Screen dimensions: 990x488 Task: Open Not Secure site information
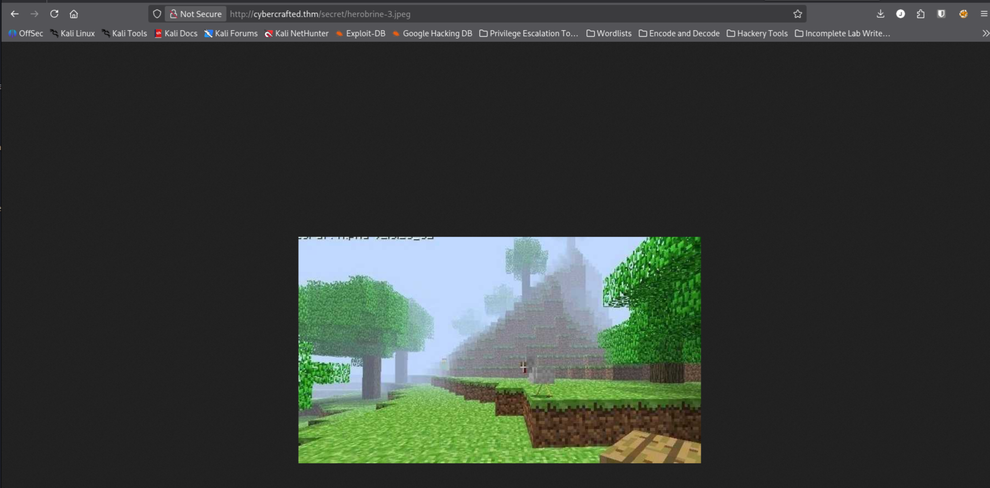(x=196, y=14)
